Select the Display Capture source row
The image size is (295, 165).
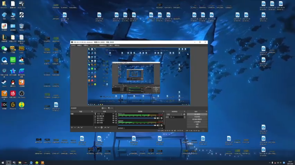(105, 116)
